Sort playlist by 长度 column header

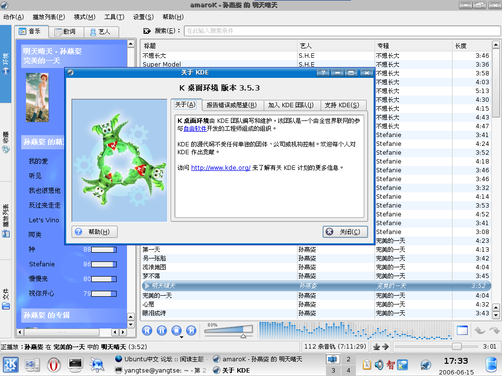(x=472, y=46)
